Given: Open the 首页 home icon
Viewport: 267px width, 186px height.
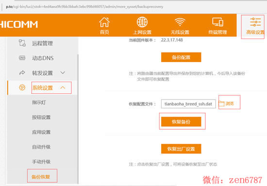Looking at the screenshot, I should click(104, 22).
